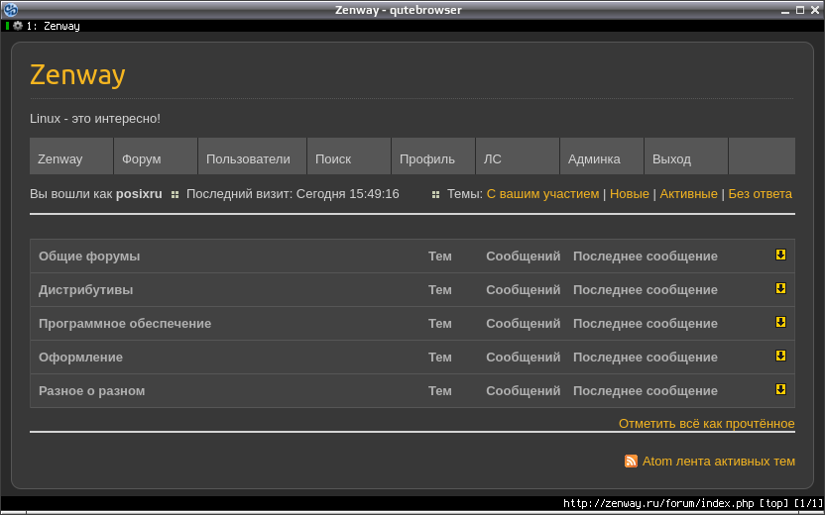825x515 pixels.
Task: Click the Программное обеспечение category heading
Action: point(125,324)
